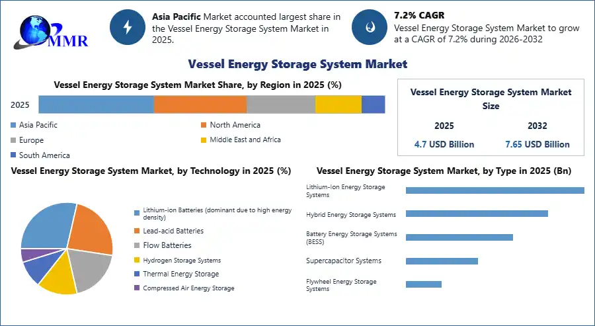Select the South America legend swatch
Image resolution: width=595 pixels, height=326 pixels.
coord(14,155)
